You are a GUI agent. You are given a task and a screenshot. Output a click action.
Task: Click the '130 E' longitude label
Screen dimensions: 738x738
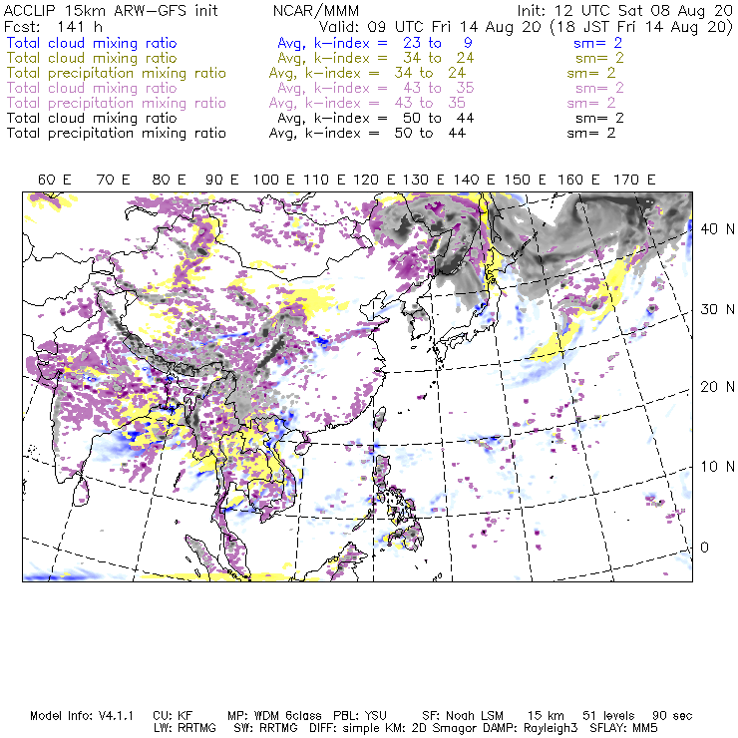coord(424,180)
